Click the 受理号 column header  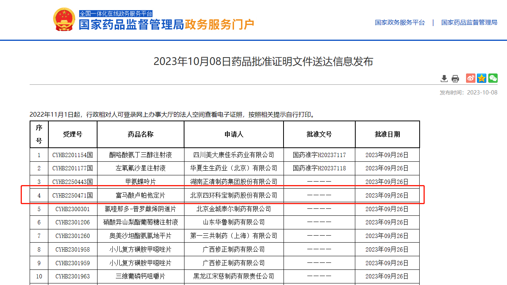tap(73, 134)
